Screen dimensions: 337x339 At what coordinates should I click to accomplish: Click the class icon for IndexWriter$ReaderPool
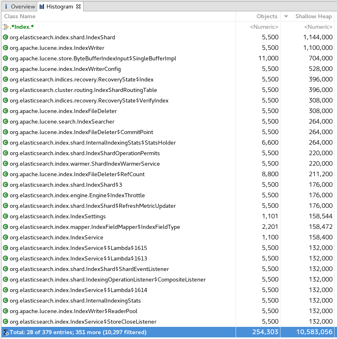(5, 311)
